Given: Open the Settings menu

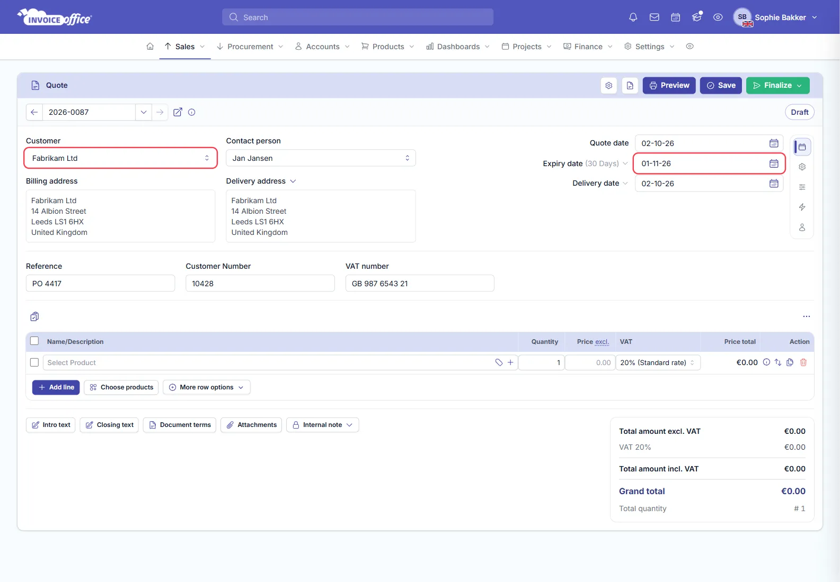Looking at the screenshot, I should (649, 47).
